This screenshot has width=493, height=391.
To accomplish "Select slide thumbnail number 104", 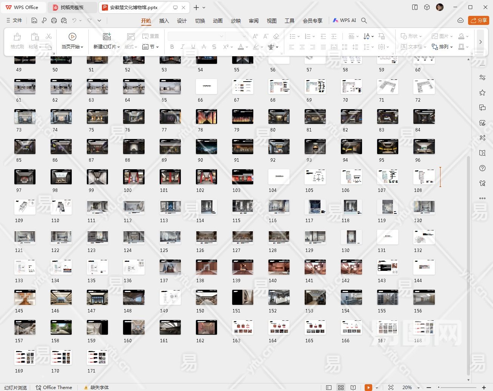I will click(279, 177).
